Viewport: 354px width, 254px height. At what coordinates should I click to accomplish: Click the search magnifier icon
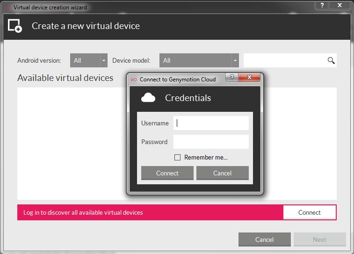pos(331,60)
